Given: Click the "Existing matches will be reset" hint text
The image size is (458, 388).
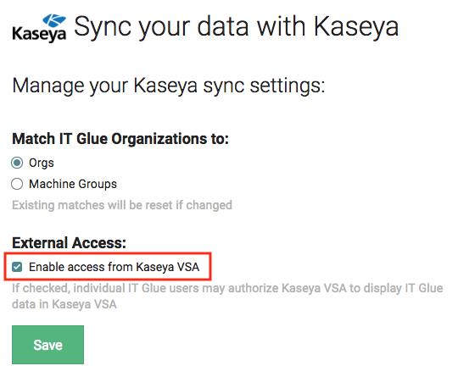Looking at the screenshot, I should click(122, 205).
